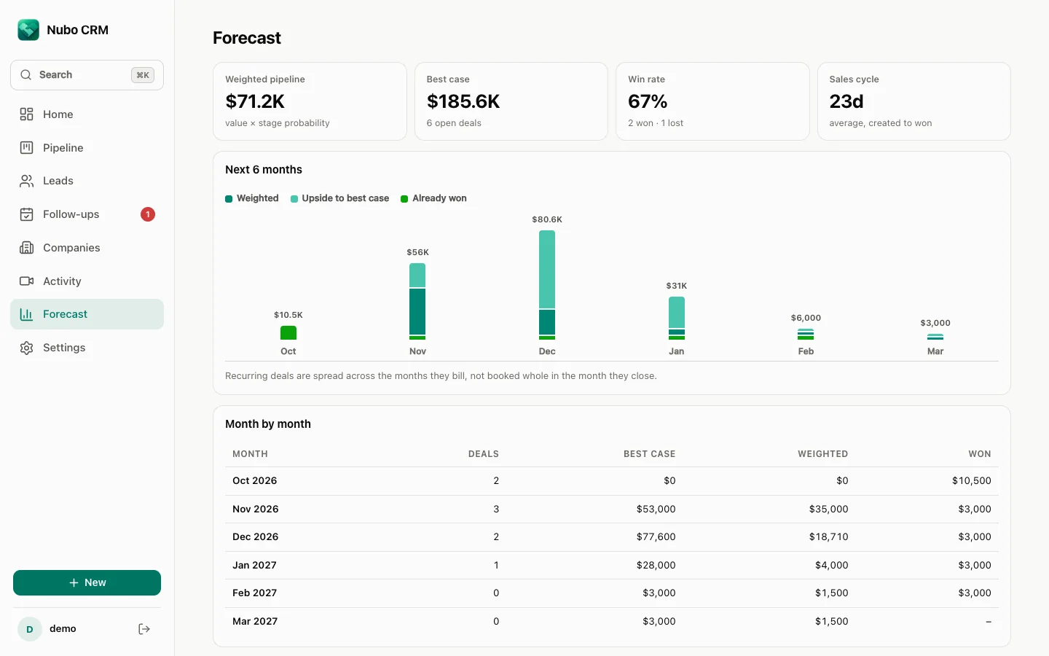Click the plus icon in New button
The height and width of the screenshot is (656, 1049).
(74, 583)
